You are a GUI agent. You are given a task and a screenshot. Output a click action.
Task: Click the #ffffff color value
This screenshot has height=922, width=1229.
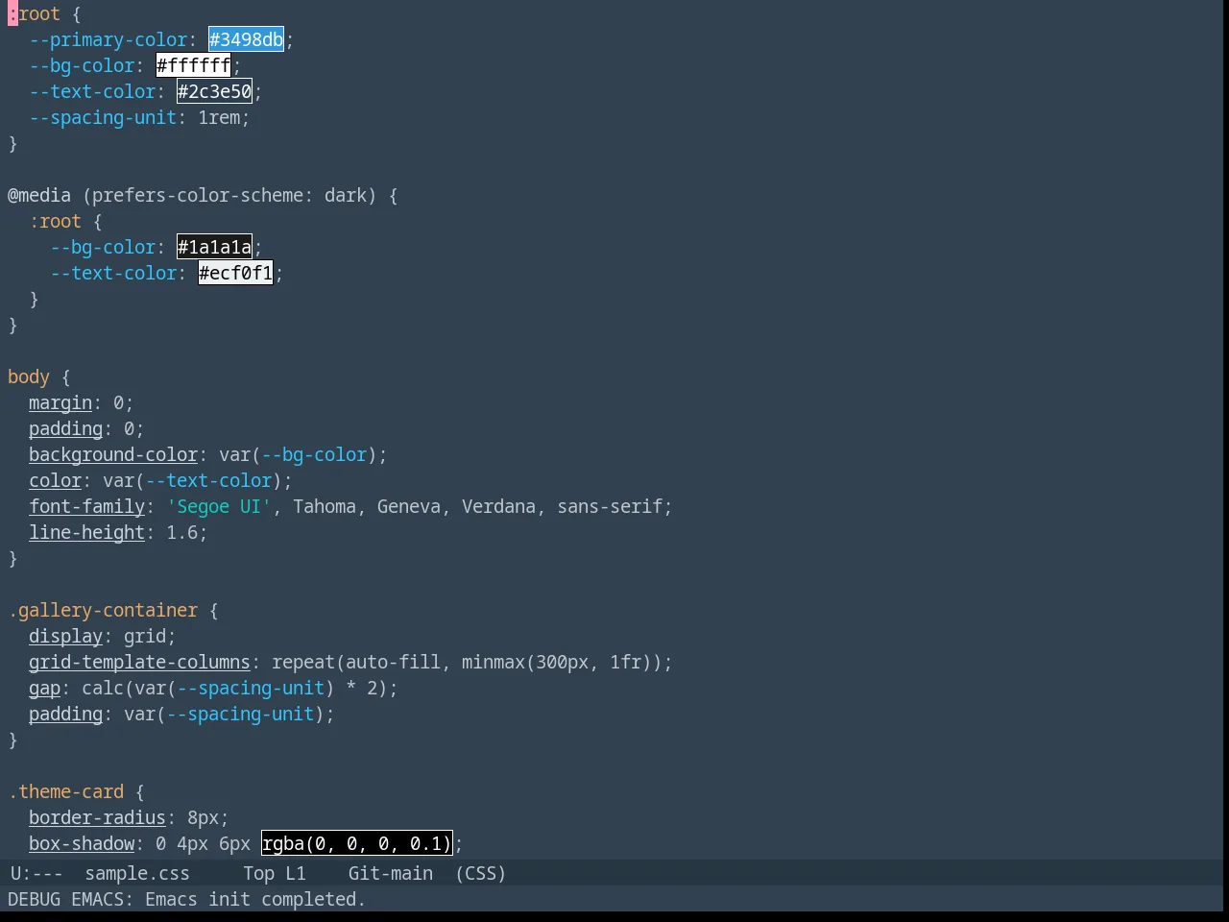click(x=193, y=65)
